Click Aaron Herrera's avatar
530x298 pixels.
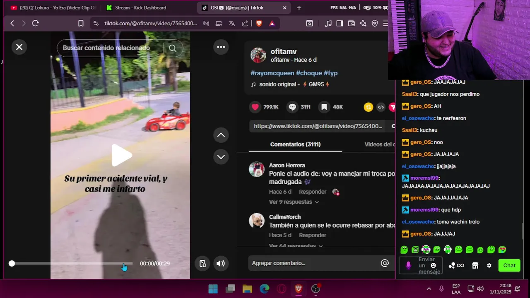coord(257,169)
